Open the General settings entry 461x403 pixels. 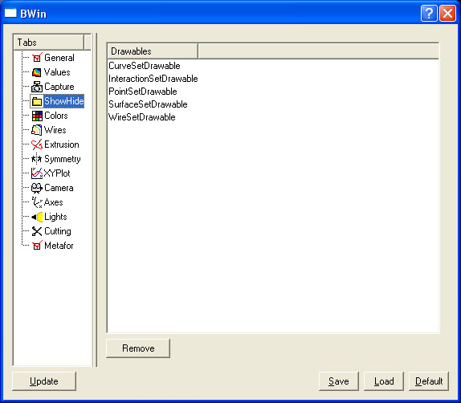(x=59, y=58)
